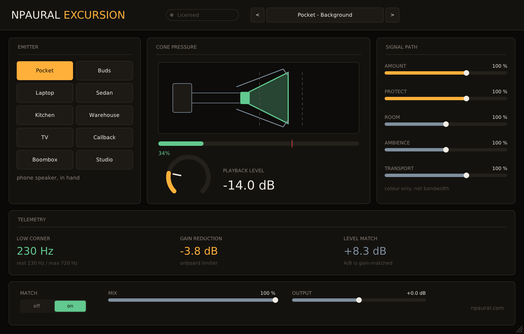Viewport: 524px width, 334px height.
Task: Go to previous preset
Action: [258, 15]
